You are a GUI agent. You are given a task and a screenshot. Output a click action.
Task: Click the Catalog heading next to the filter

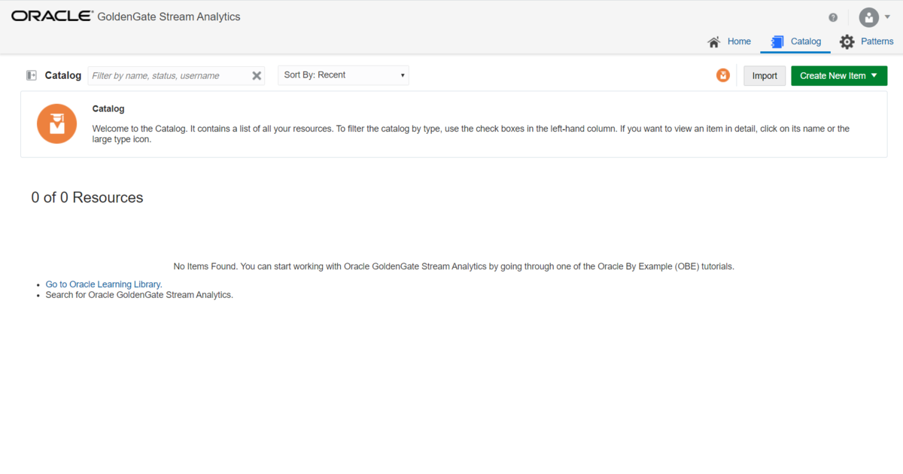63,75
